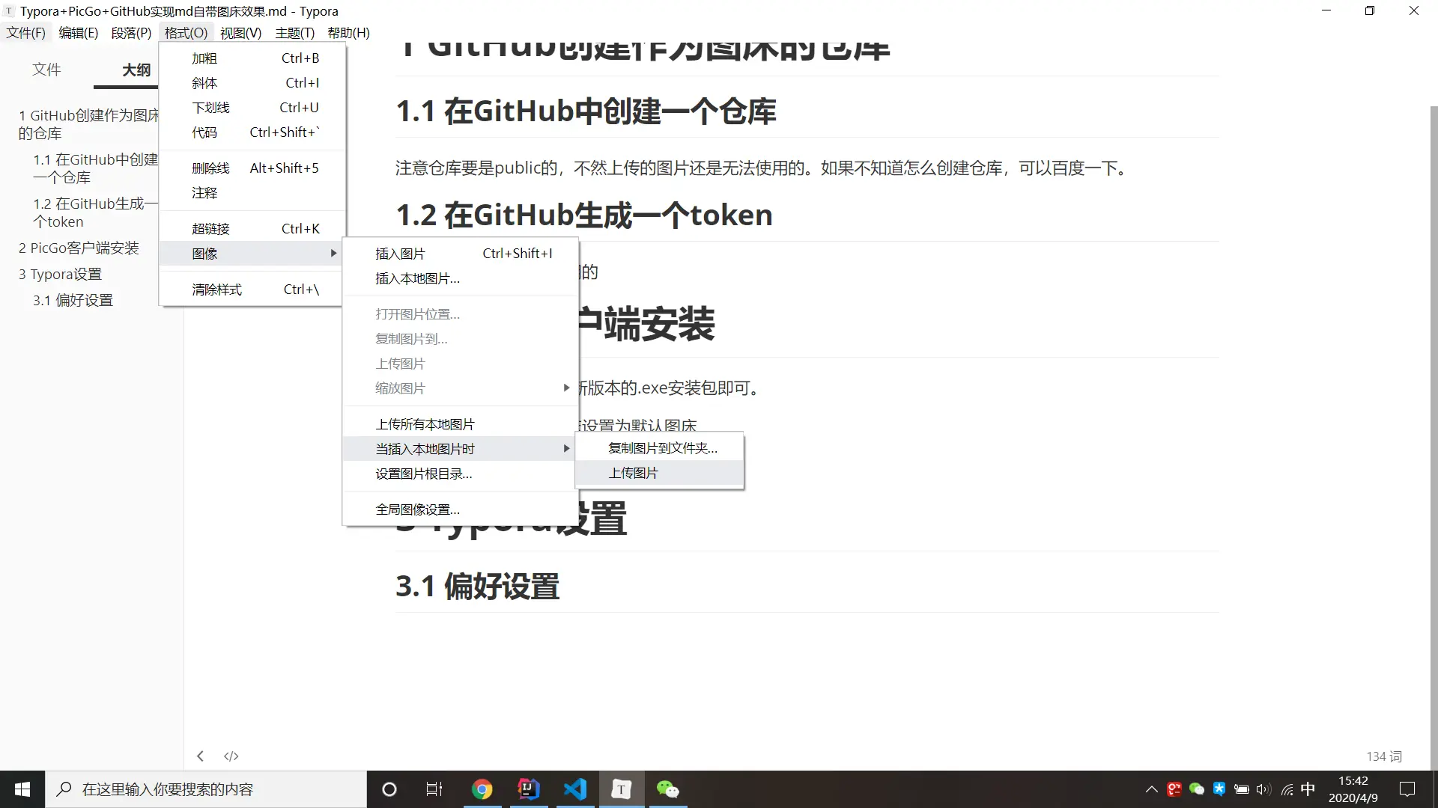Expand the 当插入本地图片时 submenu
The image size is (1438, 808).
(x=425, y=448)
